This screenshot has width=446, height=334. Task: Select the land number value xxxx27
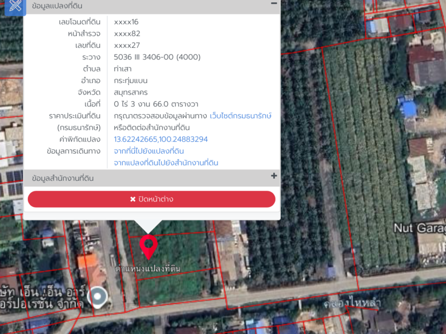click(127, 46)
